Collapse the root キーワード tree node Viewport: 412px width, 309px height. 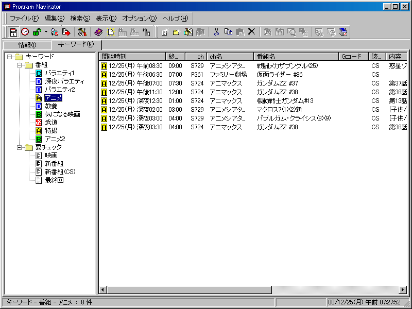coord(10,57)
